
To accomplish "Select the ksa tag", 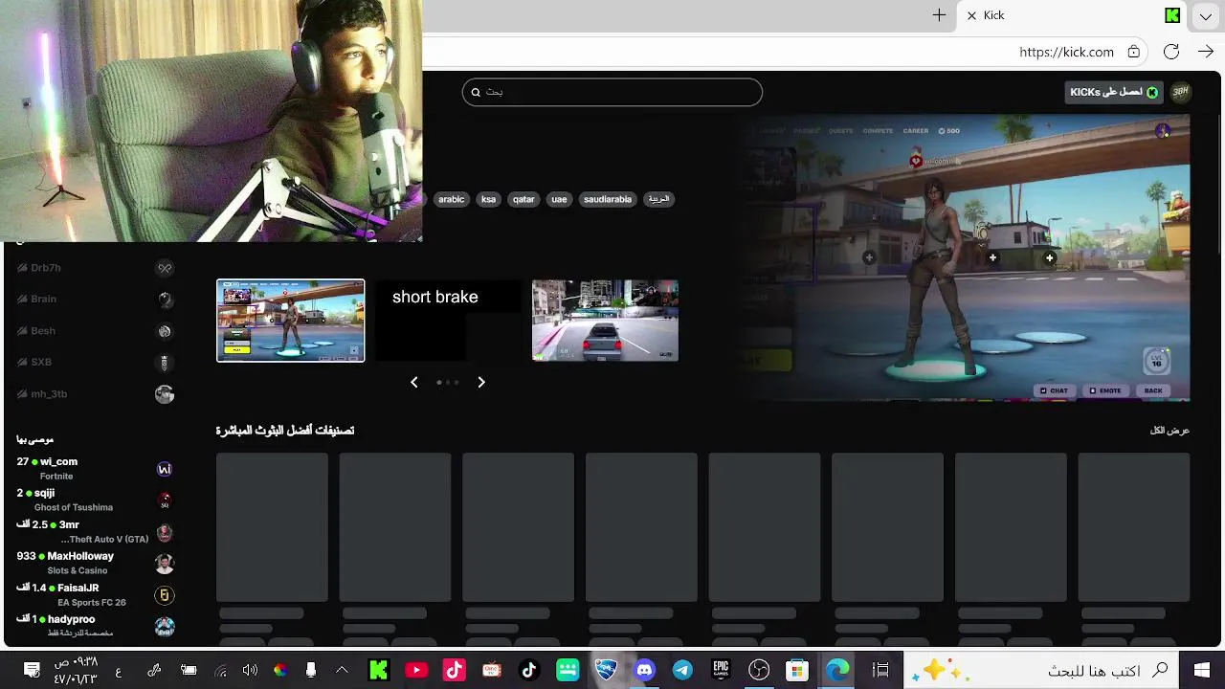I will [488, 199].
